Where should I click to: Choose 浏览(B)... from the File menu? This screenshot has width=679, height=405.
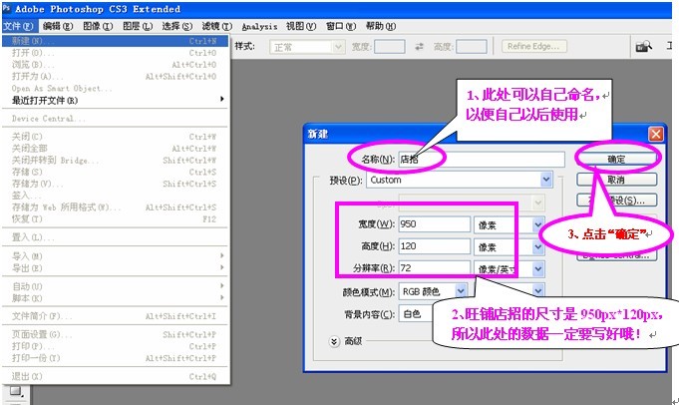(x=116, y=65)
